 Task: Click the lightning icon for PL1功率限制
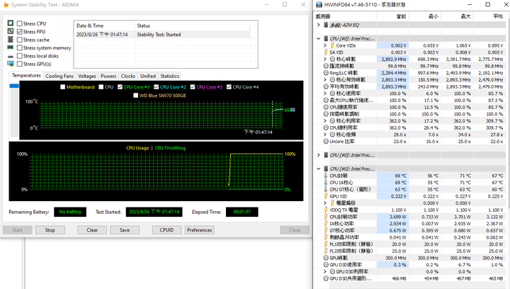tap(326, 244)
